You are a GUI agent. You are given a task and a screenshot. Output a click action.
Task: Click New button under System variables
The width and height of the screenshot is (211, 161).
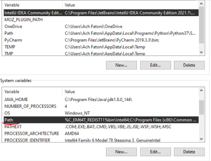pyautogui.click(x=121, y=152)
